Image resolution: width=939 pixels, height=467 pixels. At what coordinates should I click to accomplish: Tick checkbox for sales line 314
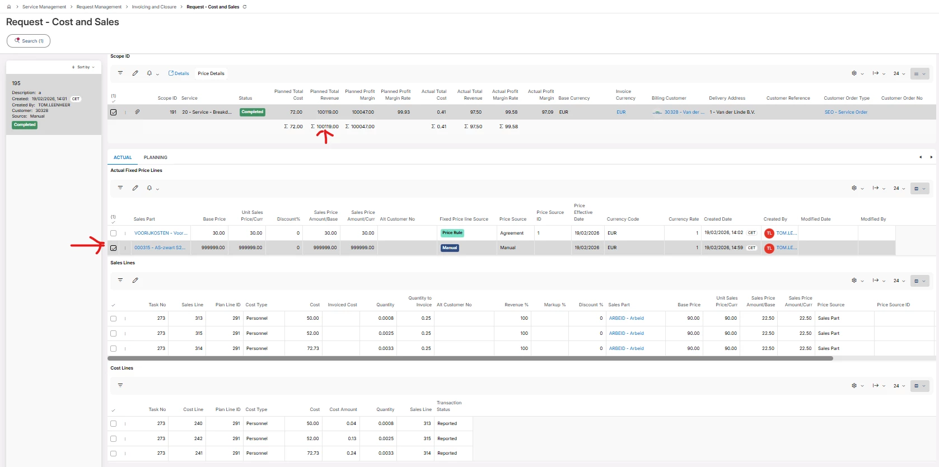114,349
